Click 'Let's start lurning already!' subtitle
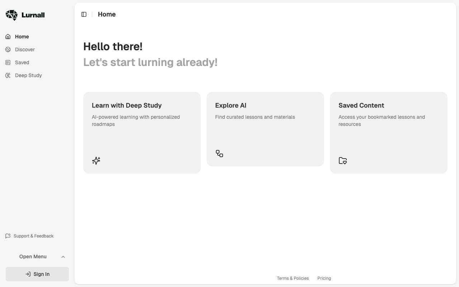Screen dimensions: 459x287 coord(150,62)
